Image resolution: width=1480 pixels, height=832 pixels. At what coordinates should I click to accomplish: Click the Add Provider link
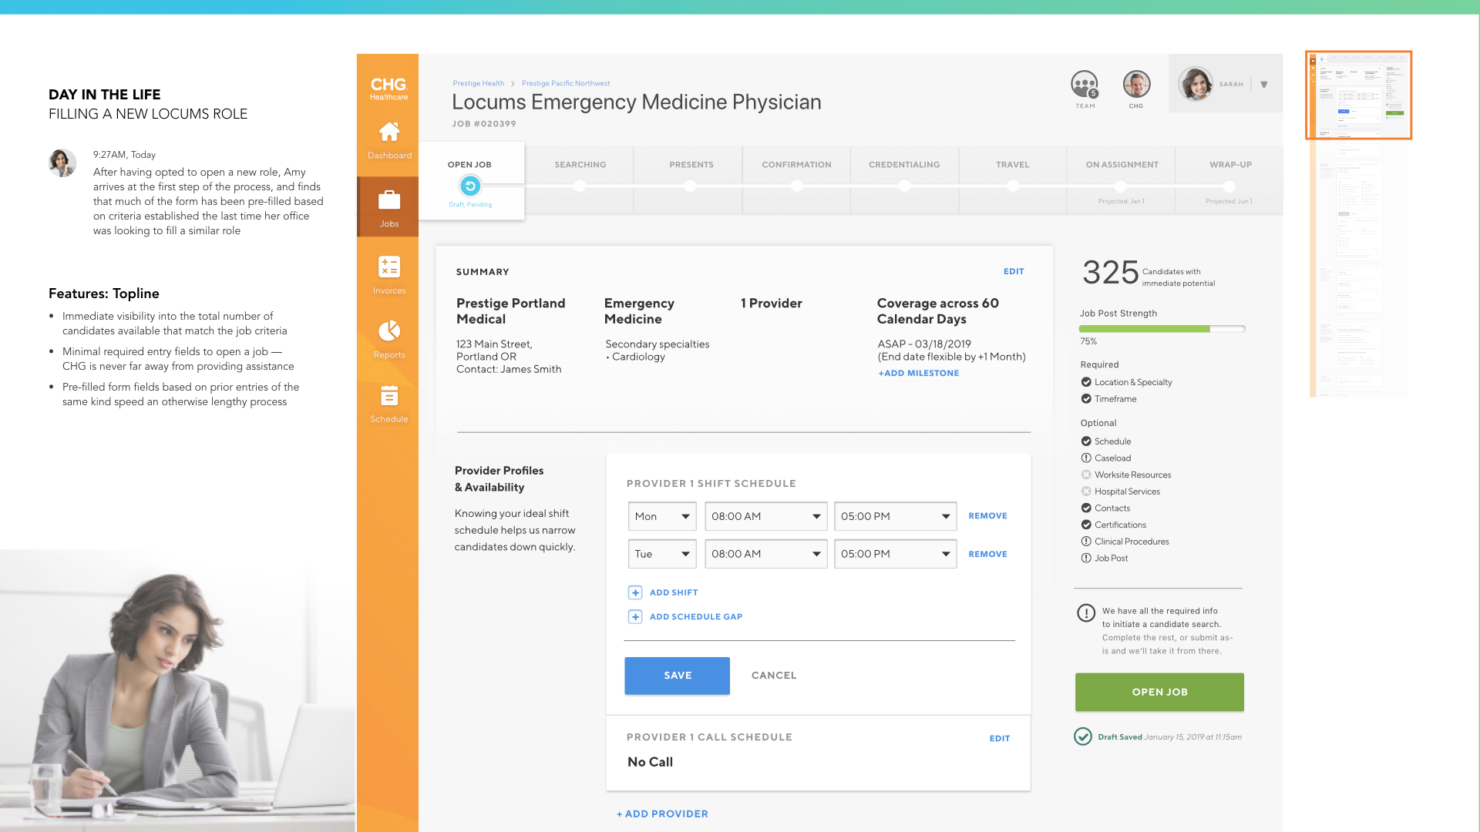click(x=662, y=814)
